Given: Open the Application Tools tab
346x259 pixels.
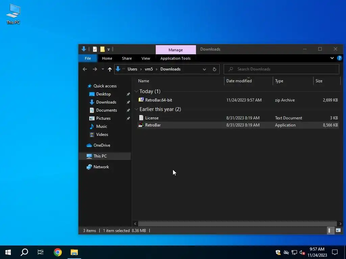Looking at the screenshot, I should 175,58.
